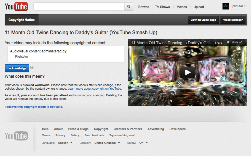
Task: Click View on video page button
Action: (x=203, y=20)
